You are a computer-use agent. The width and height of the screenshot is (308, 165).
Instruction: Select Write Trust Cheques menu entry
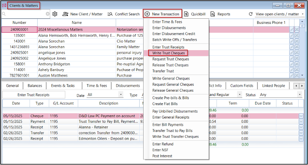tap(168, 53)
